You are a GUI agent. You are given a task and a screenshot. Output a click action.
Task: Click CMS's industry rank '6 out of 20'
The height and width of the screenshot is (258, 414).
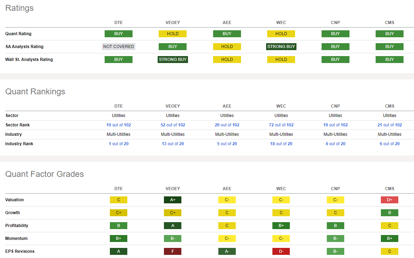(x=390, y=144)
